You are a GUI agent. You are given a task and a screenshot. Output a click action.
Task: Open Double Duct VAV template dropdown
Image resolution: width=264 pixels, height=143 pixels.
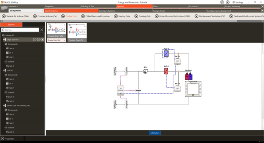[56, 40]
